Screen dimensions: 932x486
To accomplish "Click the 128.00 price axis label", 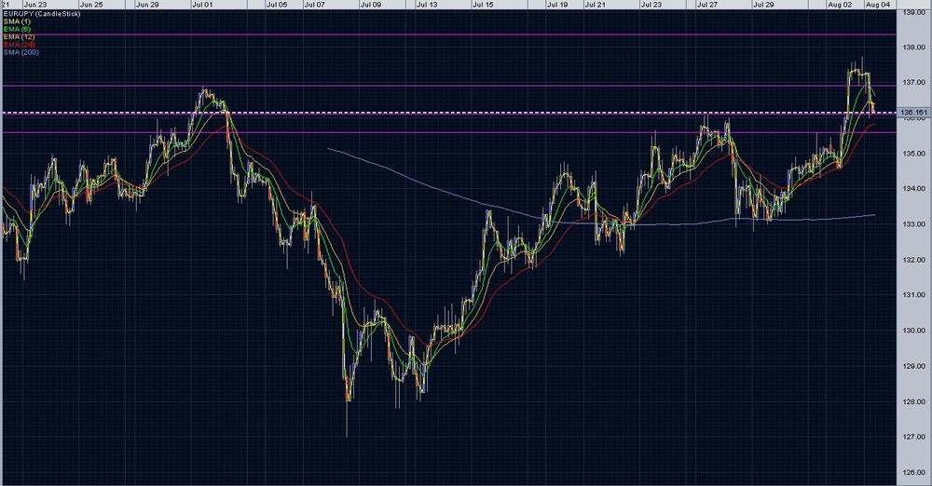I will [x=914, y=401].
